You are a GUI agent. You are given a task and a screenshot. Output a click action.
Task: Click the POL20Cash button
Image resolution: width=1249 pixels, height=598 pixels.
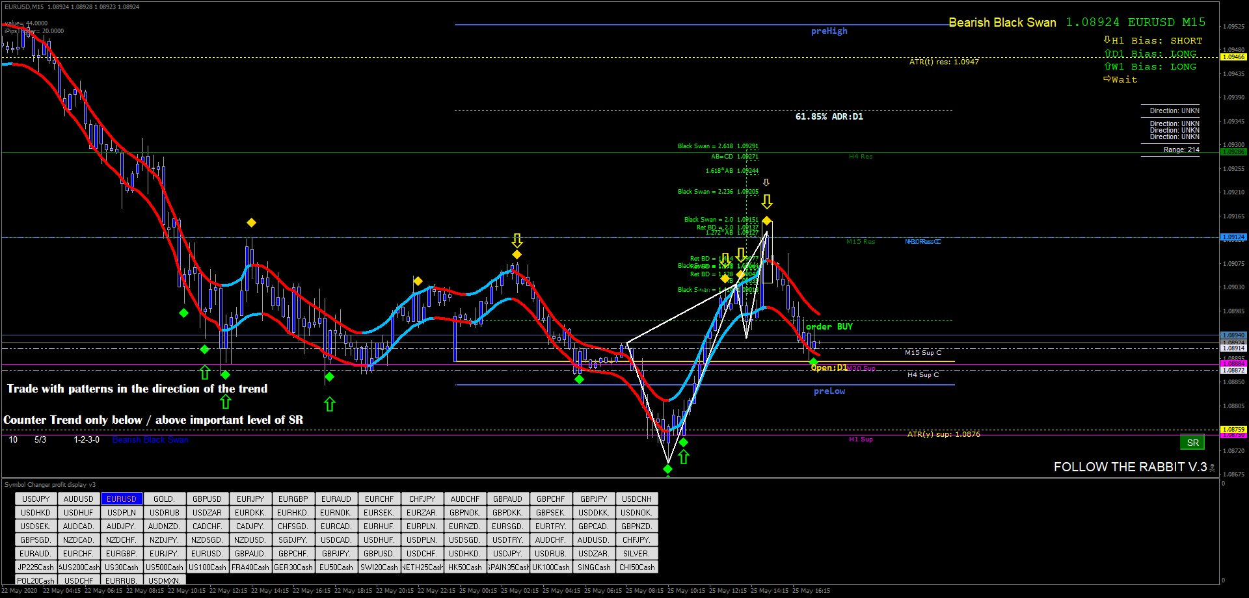pos(36,580)
